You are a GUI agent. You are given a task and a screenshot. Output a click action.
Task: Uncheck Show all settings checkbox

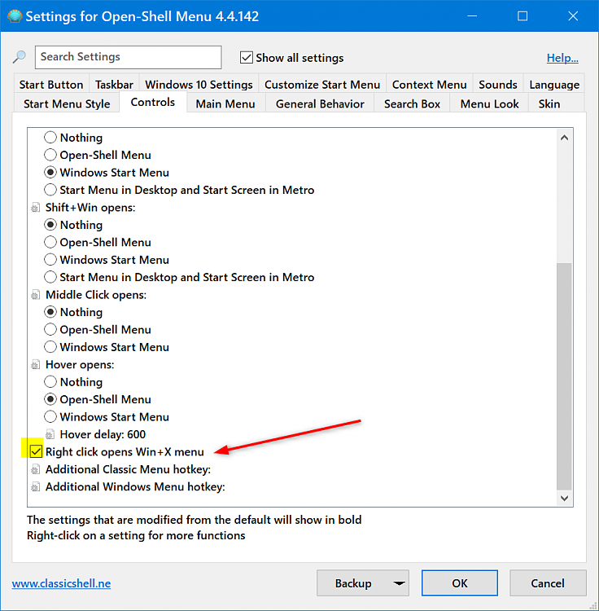click(247, 58)
